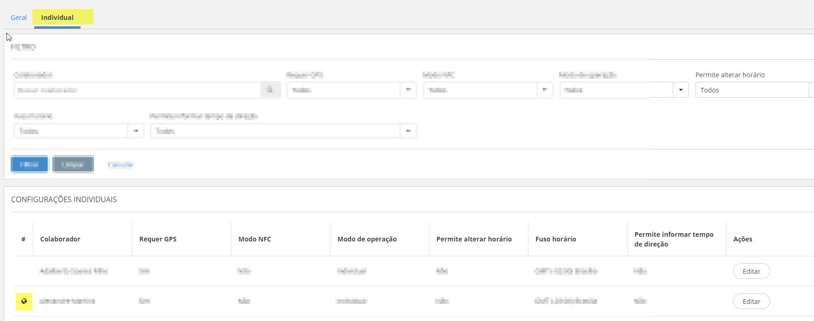The image size is (814, 321).
Task: Focus the Colaborador search input field
Action: 137,90
